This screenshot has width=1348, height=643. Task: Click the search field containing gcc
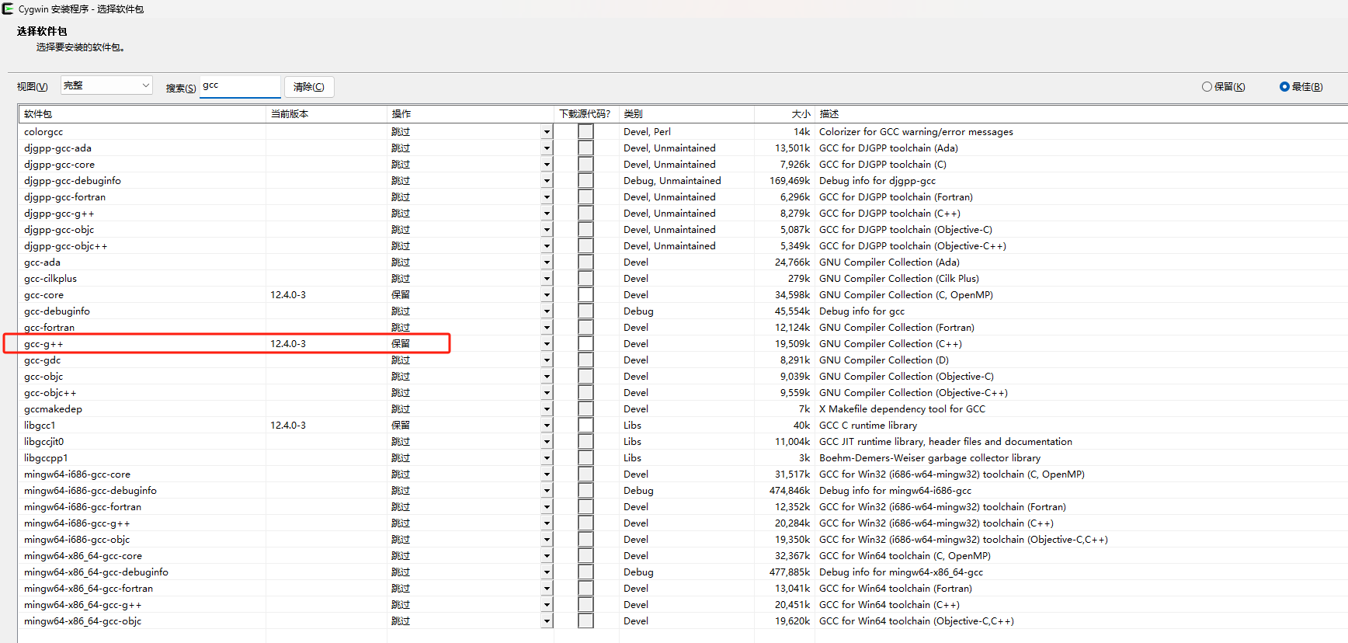click(x=240, y=86)
